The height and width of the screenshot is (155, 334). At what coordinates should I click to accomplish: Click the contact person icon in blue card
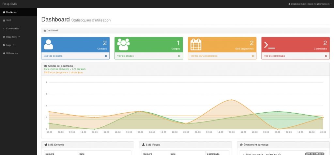pos(48,44)
